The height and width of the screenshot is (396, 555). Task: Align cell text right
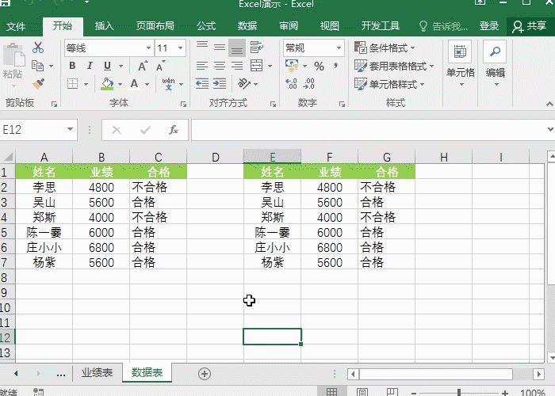[237, 66]
